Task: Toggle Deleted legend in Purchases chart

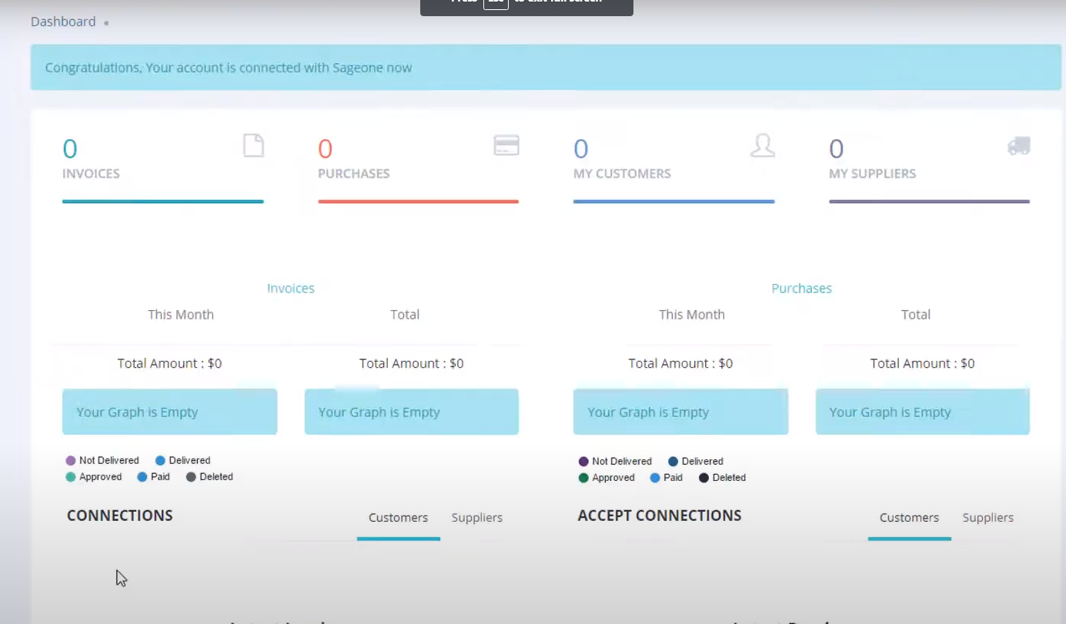Action: pos(722,478)
